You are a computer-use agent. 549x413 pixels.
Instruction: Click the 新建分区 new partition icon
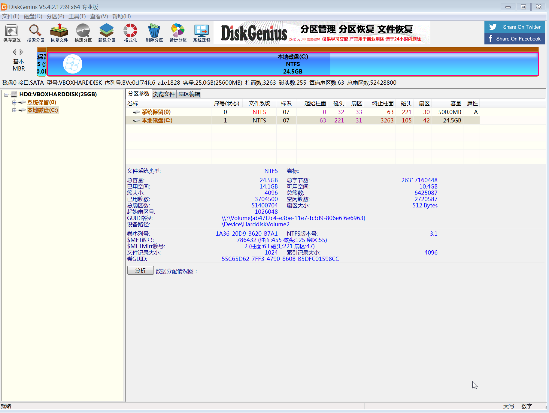[107, 33]
